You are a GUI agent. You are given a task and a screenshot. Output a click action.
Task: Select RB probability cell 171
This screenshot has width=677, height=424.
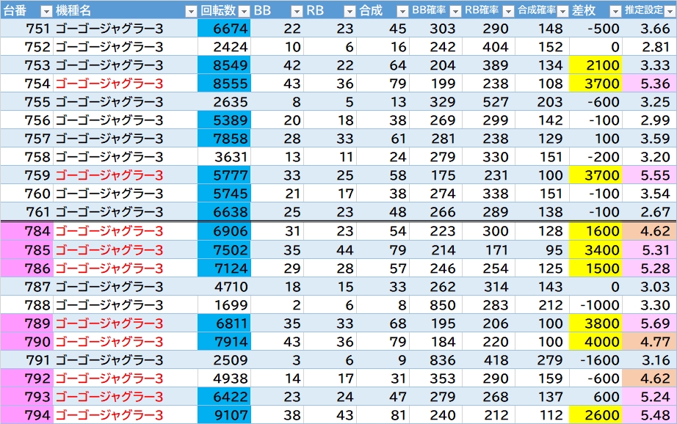tap(489, 249)
